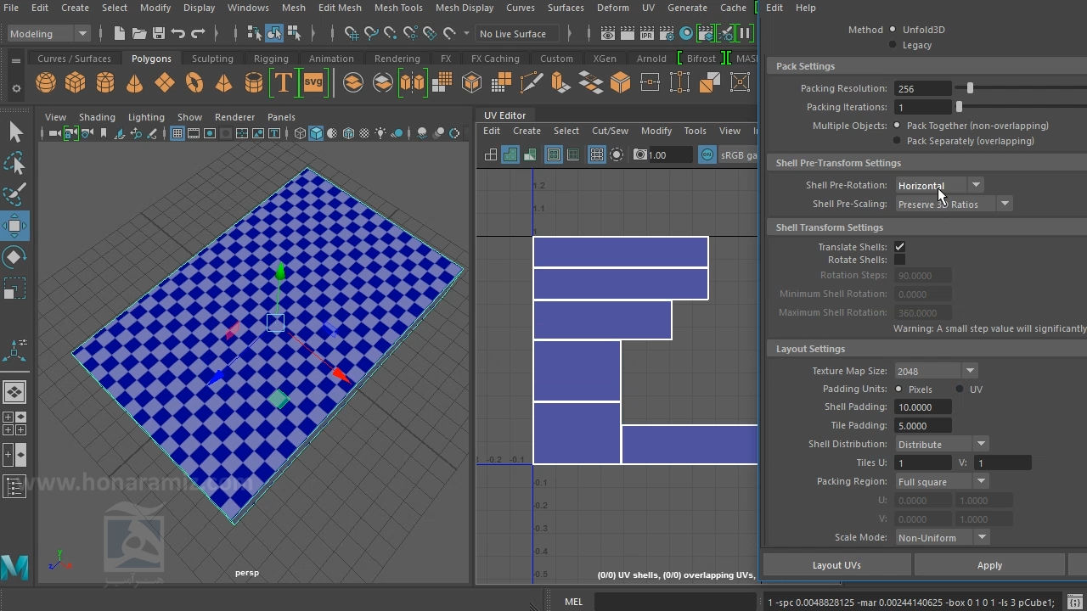Adjust the Packing Resolution slider handle
The width and height of the screenshot is (1087, 611).
pos(970,88)
